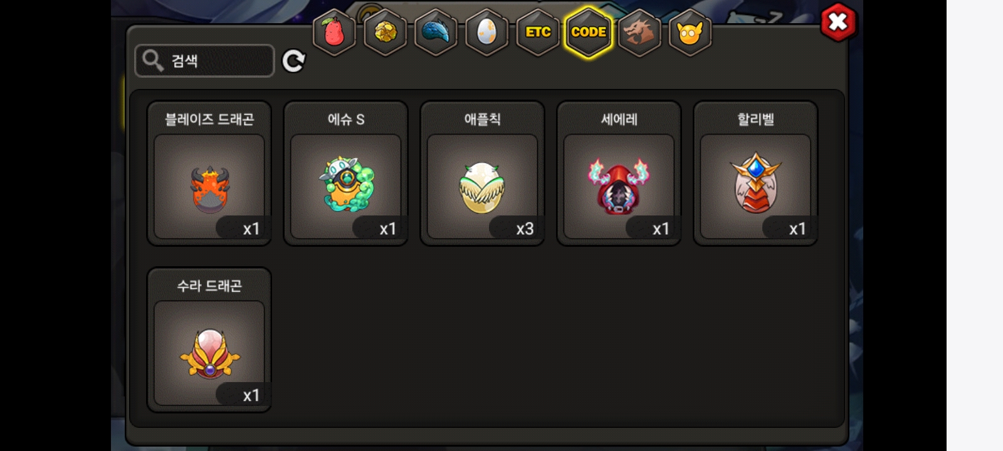Open the 할리벨 egg item card
The image size is (1003, 451).
(x=755, y=174)
